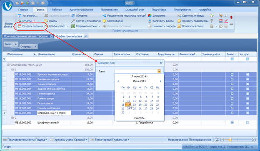Viewport: 260px width, 151px height.
Task: Toggle Уч. док checkbox for MB19.000.000 row
Action: coord(247,123)
